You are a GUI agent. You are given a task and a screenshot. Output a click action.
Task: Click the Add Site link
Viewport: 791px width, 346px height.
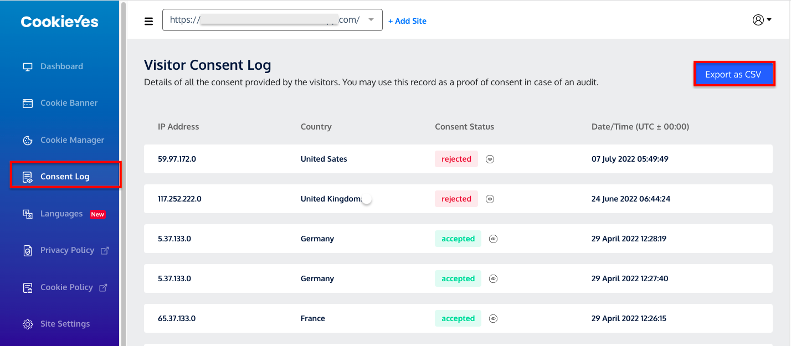pyautogui.click(x=407, y=20)
